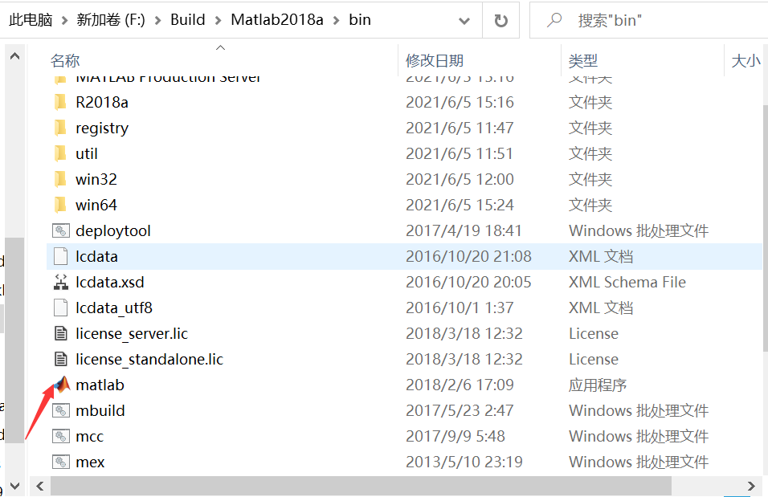Click the XML Schema File type cell
The image size is (768, 497).
(x=627, y=282)
